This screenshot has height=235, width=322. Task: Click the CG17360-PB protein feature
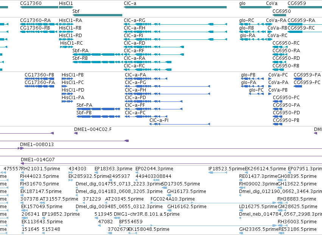pyautogui.click(x=39, y=79)
